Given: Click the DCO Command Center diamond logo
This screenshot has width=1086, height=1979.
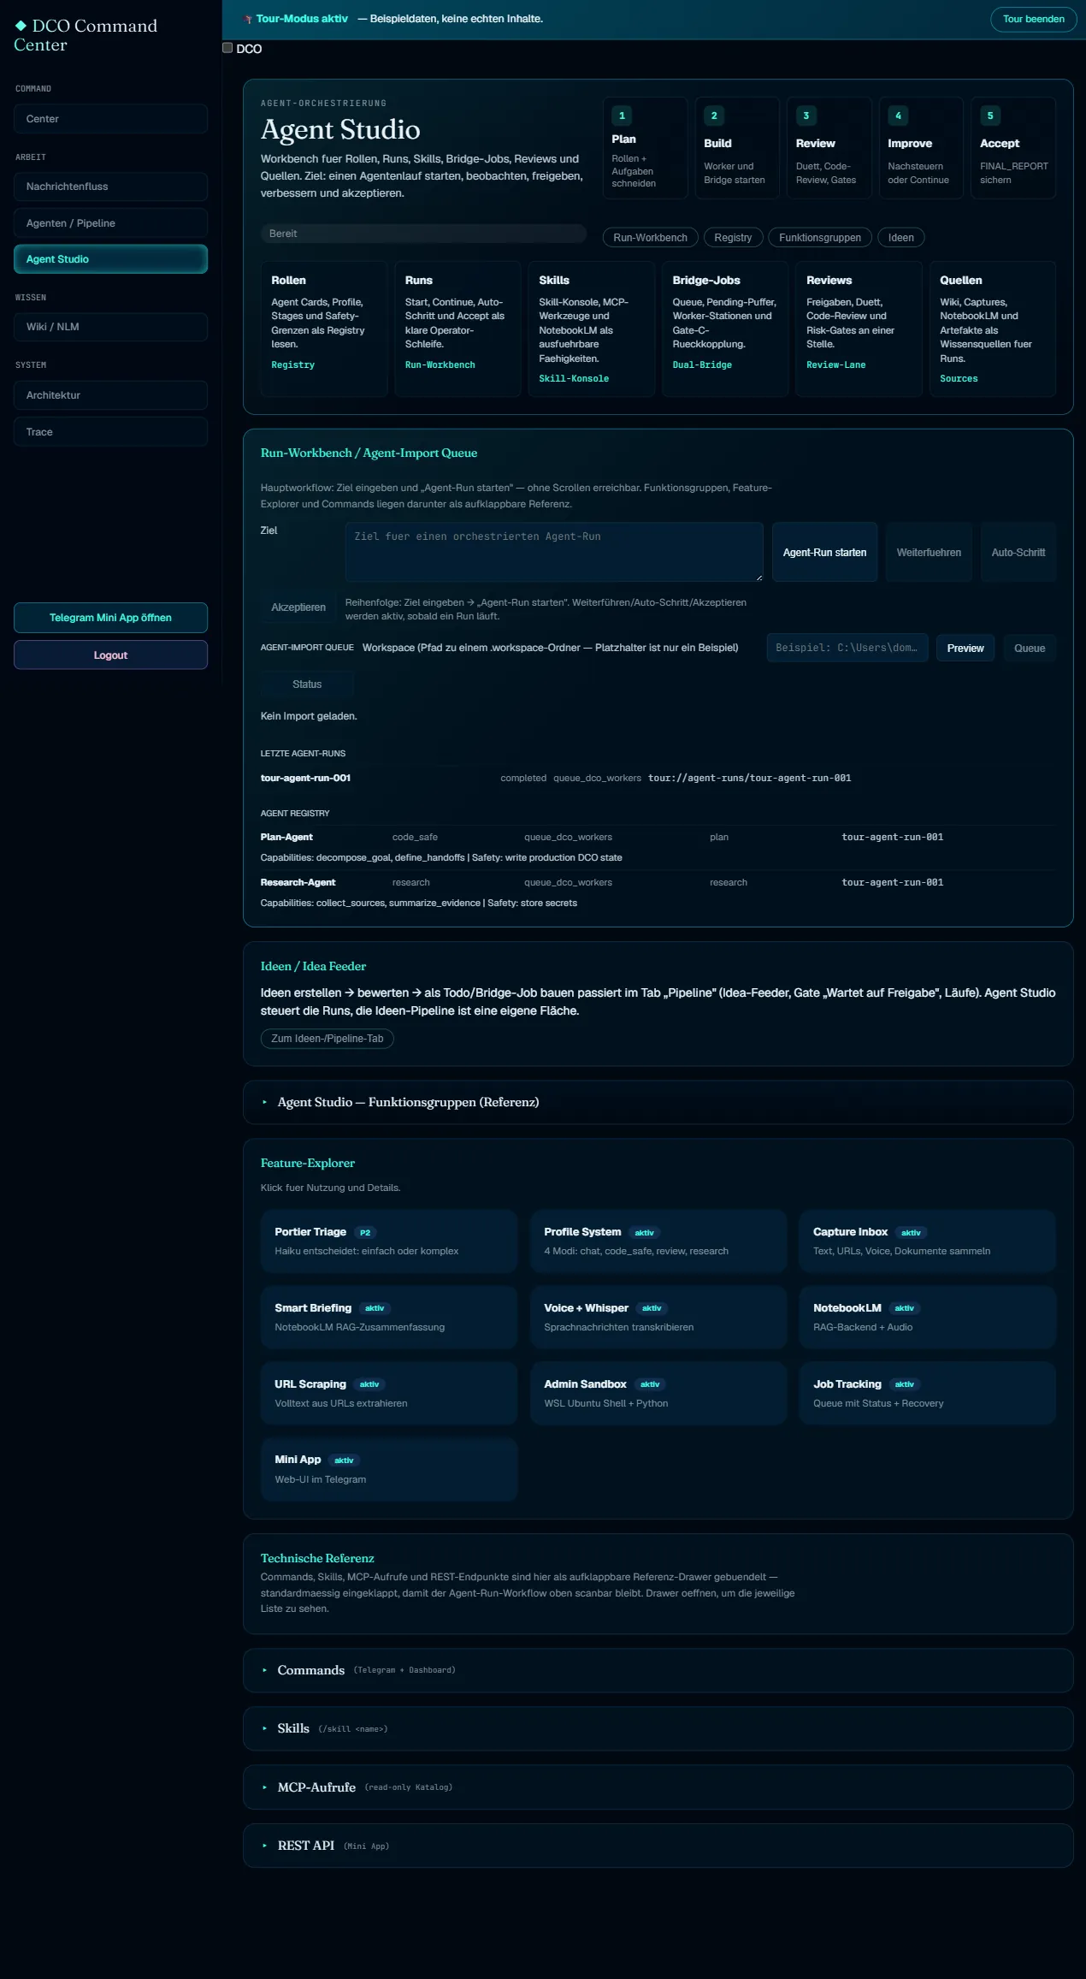Looking at the screenshot, I should click(x=21, y=26).
